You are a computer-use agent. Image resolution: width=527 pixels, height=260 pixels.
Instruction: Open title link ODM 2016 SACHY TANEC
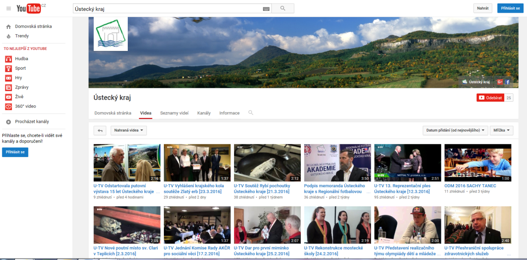click(x=470, y=186)
